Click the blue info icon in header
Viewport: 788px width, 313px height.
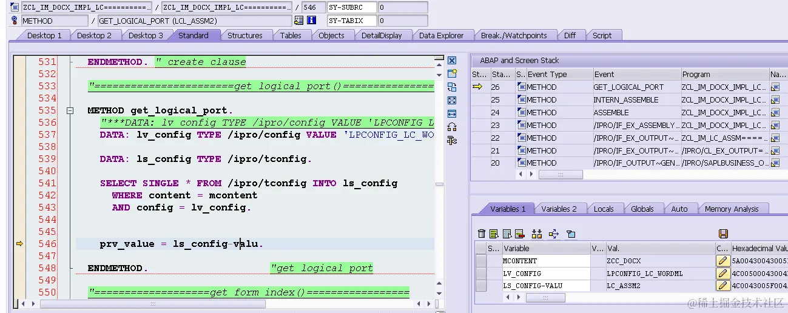click(312, 20)
